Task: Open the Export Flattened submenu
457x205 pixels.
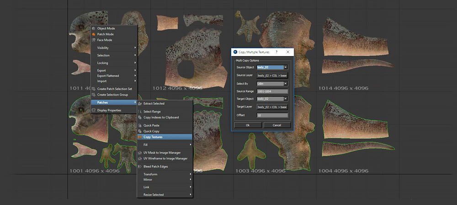Action: point(114,76)
